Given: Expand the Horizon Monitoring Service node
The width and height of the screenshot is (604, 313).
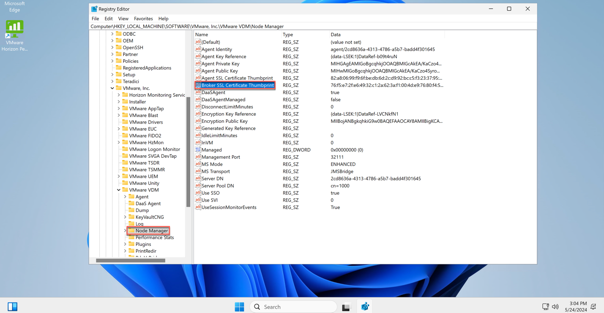Looking at the screenshot, I should tap(119, 95).
